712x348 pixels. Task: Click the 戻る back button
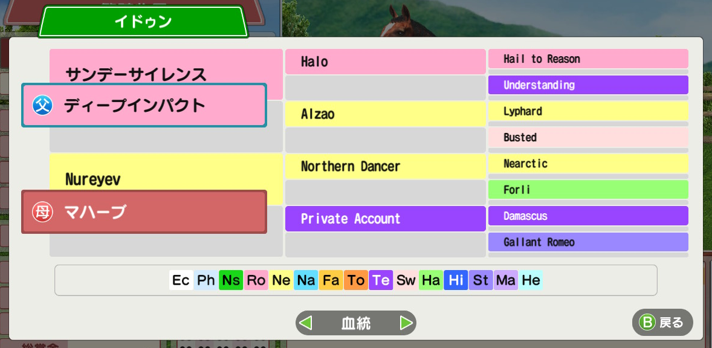662,323
